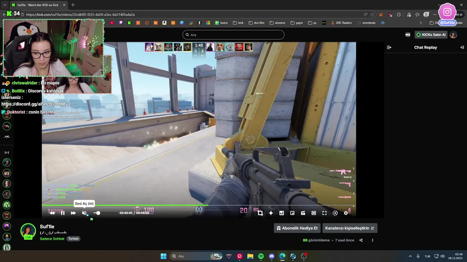Open the dizi film bookmarks folder

(x=256, y=23)
